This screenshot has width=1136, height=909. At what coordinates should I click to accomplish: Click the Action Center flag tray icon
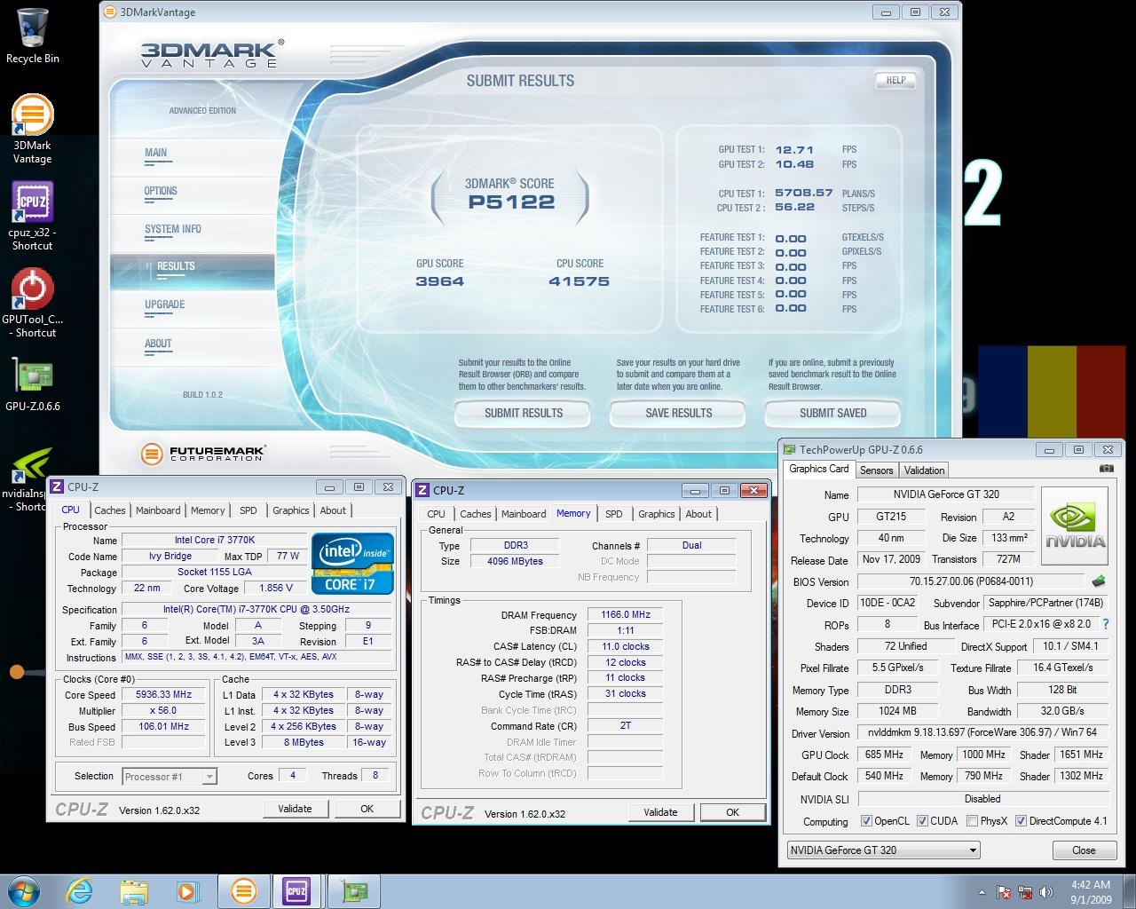(x=1004, y=892)
